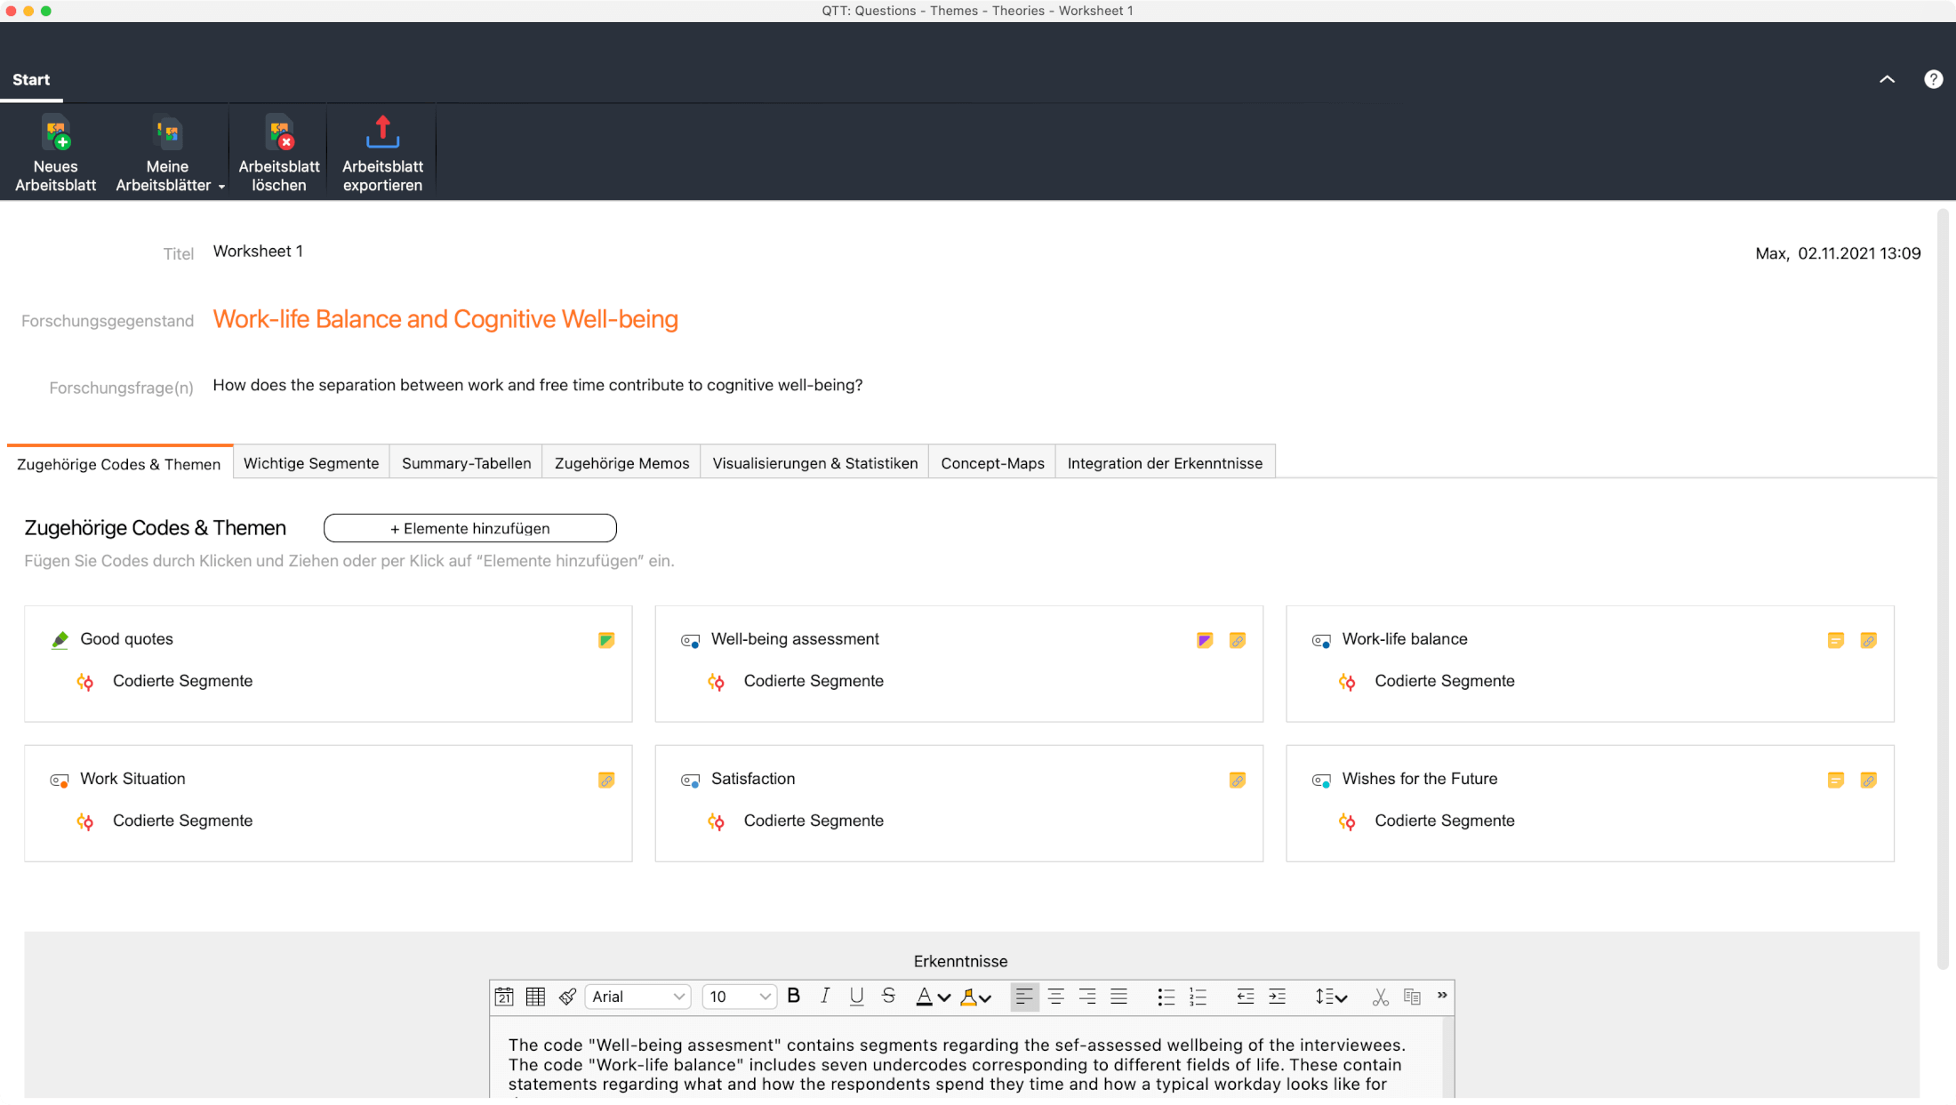Justify text in editor
Image resolution: width=1956 pixels, height=1105 pixels.
[x=1118, y=997]
